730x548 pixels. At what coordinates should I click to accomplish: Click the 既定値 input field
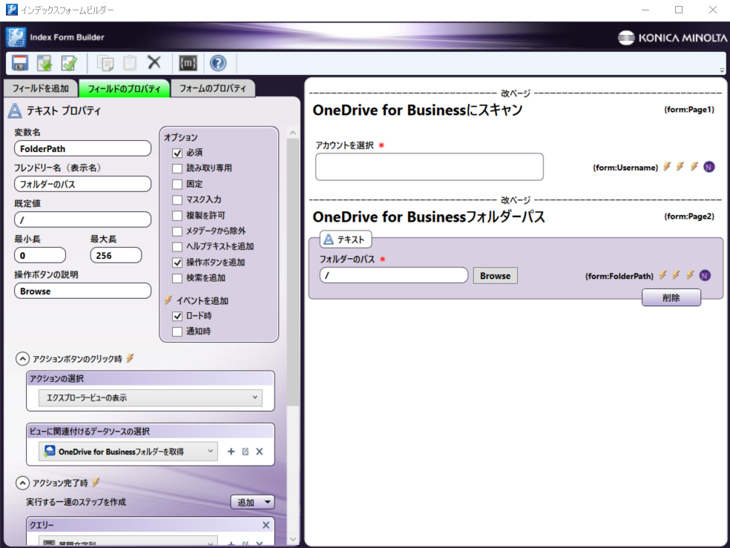[82, 219]
